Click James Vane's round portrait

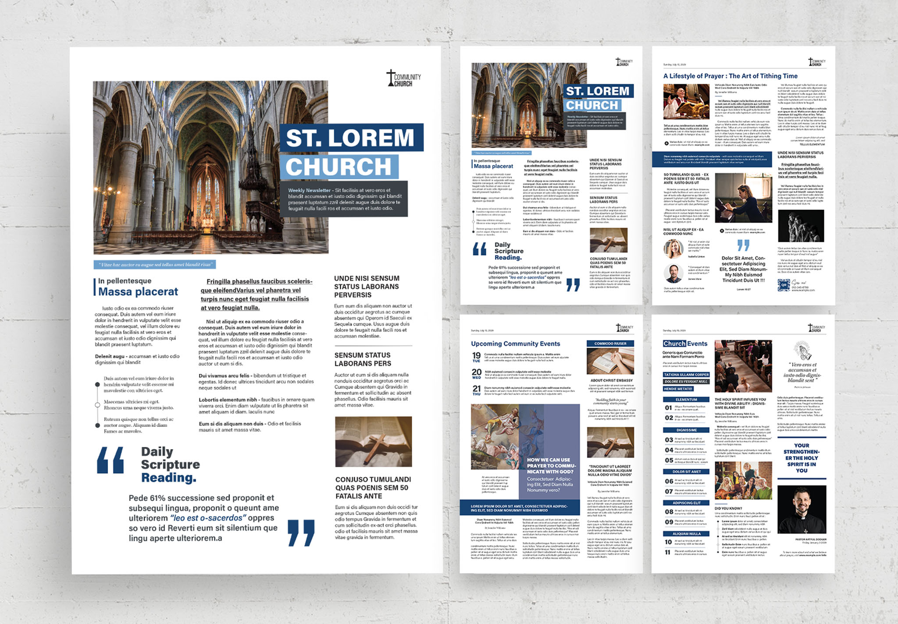point(673,273)
